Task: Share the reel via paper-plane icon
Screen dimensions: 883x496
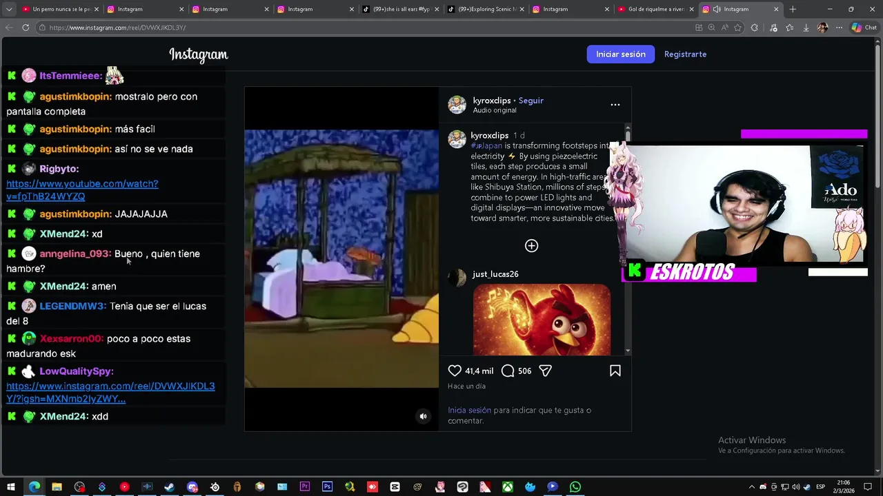Action: [x=545, y=371]
